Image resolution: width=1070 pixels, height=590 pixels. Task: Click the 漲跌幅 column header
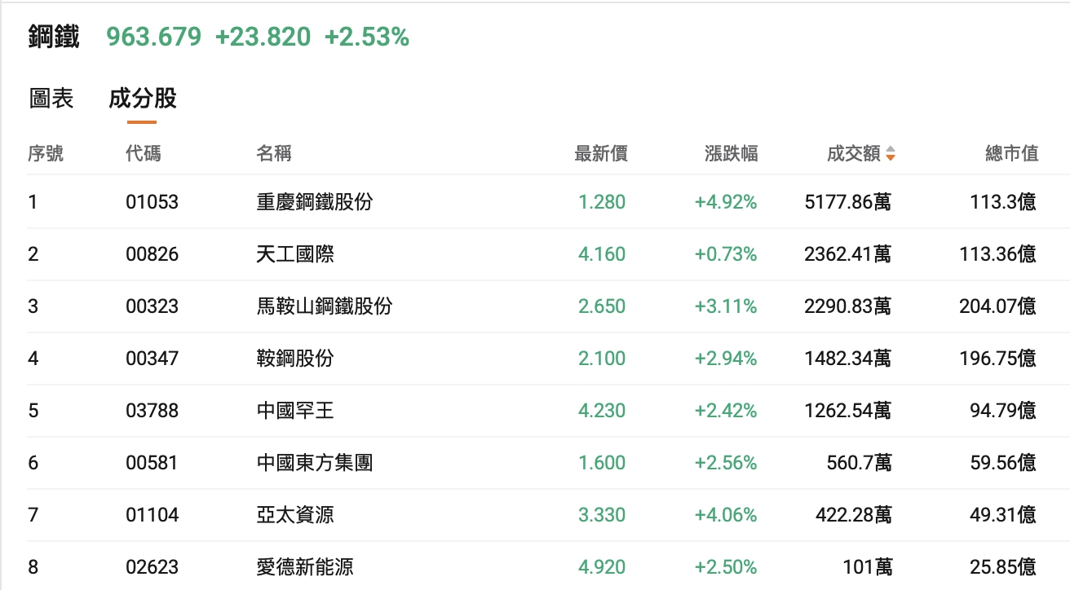click(x=731, y=153)
